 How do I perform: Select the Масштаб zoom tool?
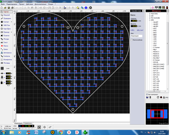pyautogui.click(x=6, y=15)
